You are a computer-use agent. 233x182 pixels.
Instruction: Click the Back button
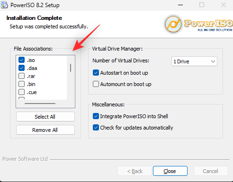tap(134, 171)
